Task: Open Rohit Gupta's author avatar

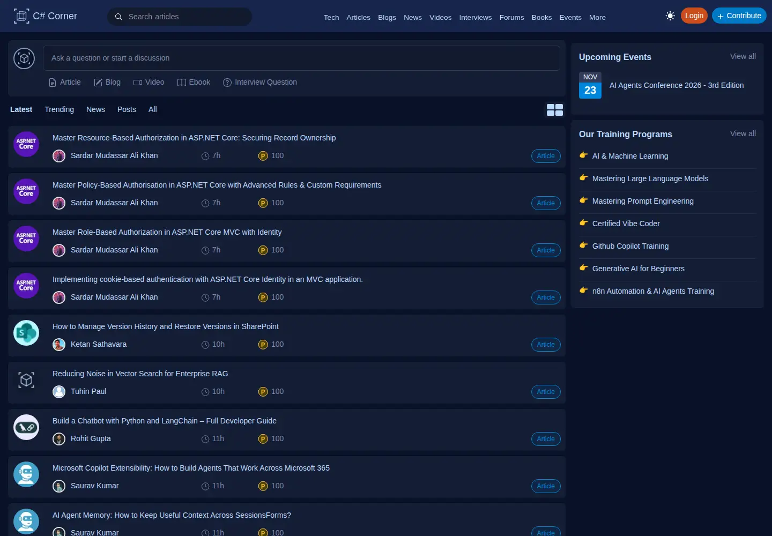Action: point(59,439)
